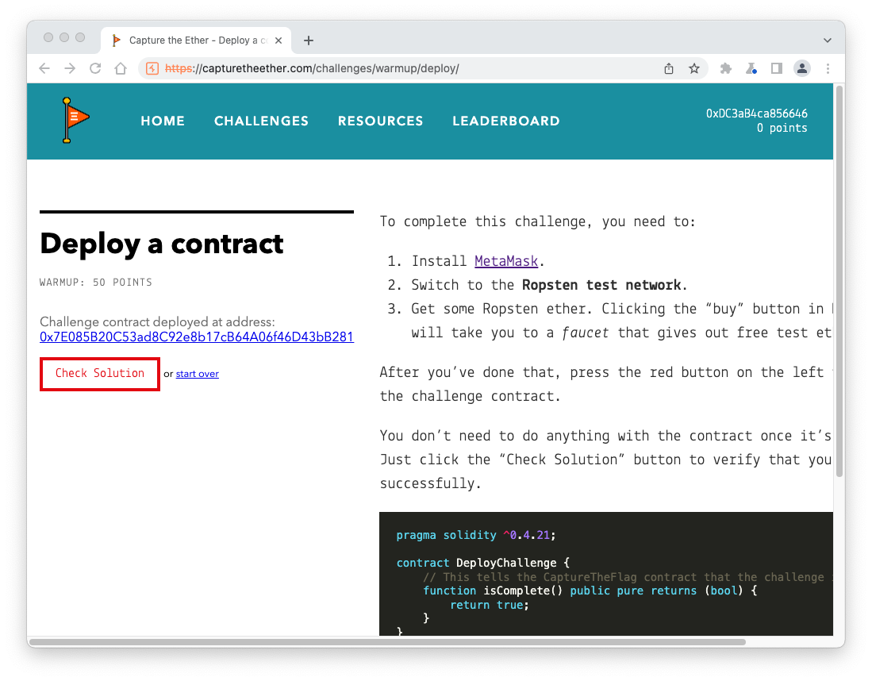The width and height of the screenshot is (872, 681).
Task: Click the start over link
Action: tap(198, 374)
